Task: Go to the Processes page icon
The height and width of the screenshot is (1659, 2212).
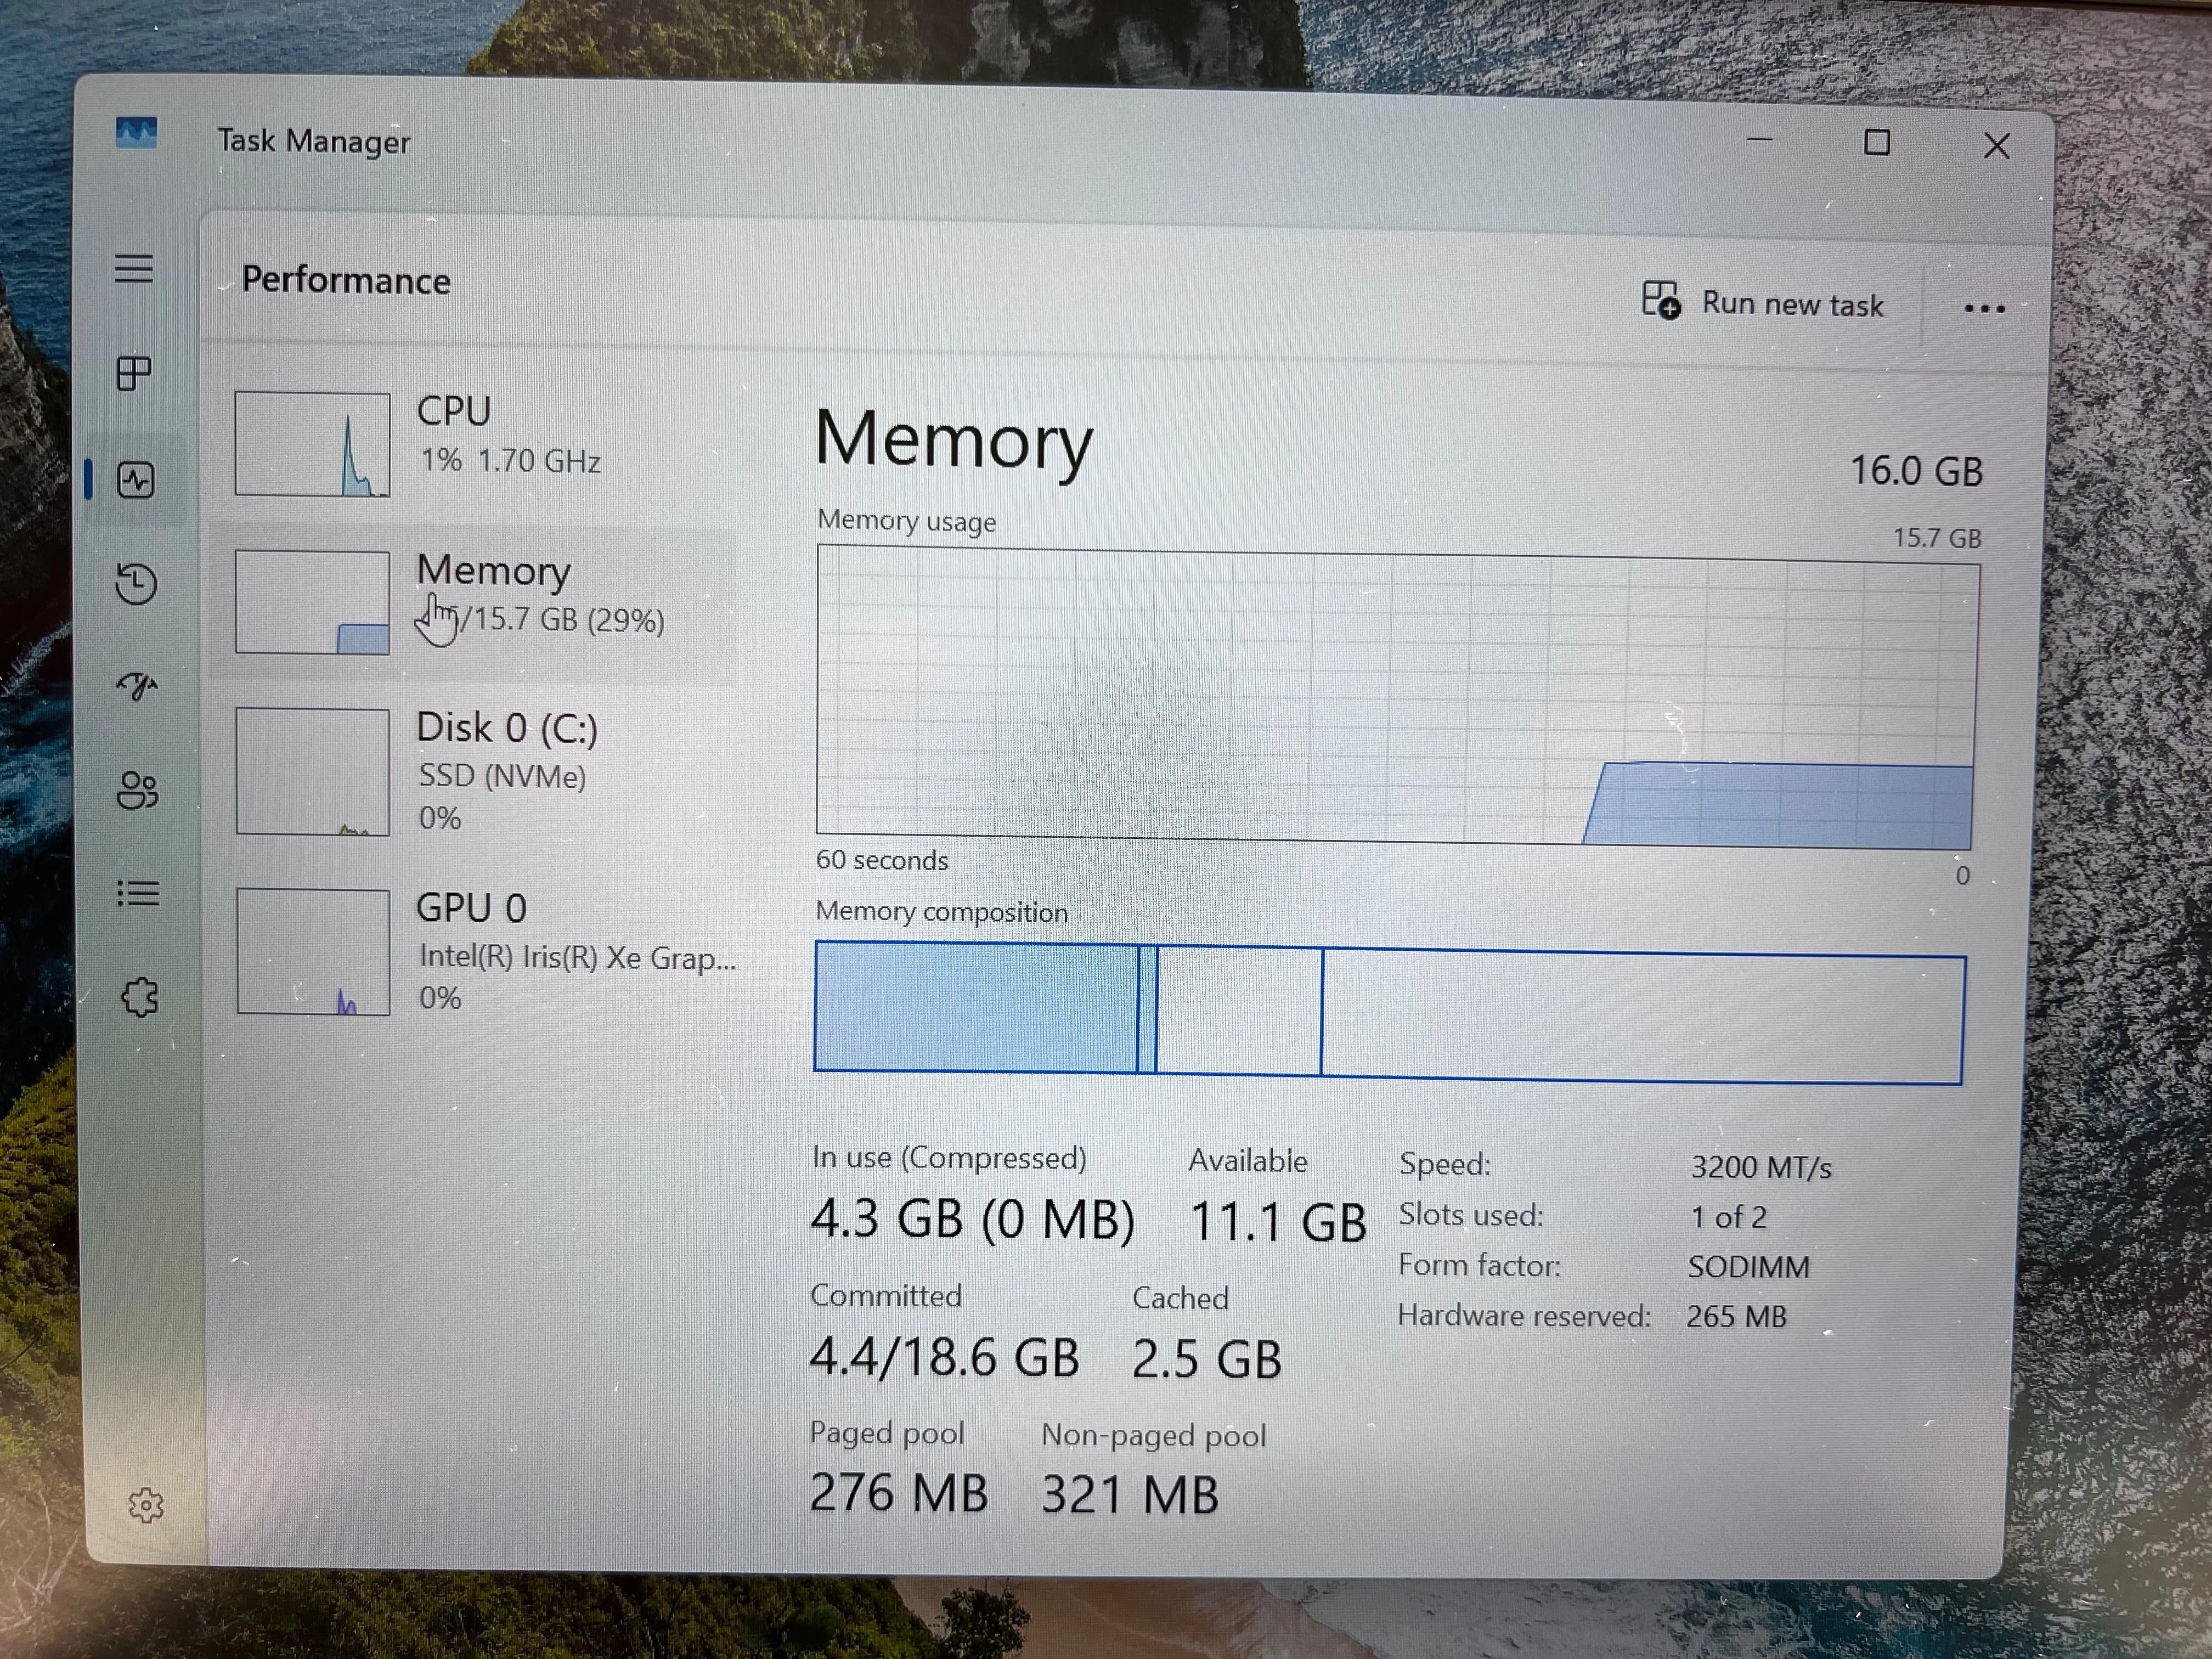Action: (x=134, y=374)
